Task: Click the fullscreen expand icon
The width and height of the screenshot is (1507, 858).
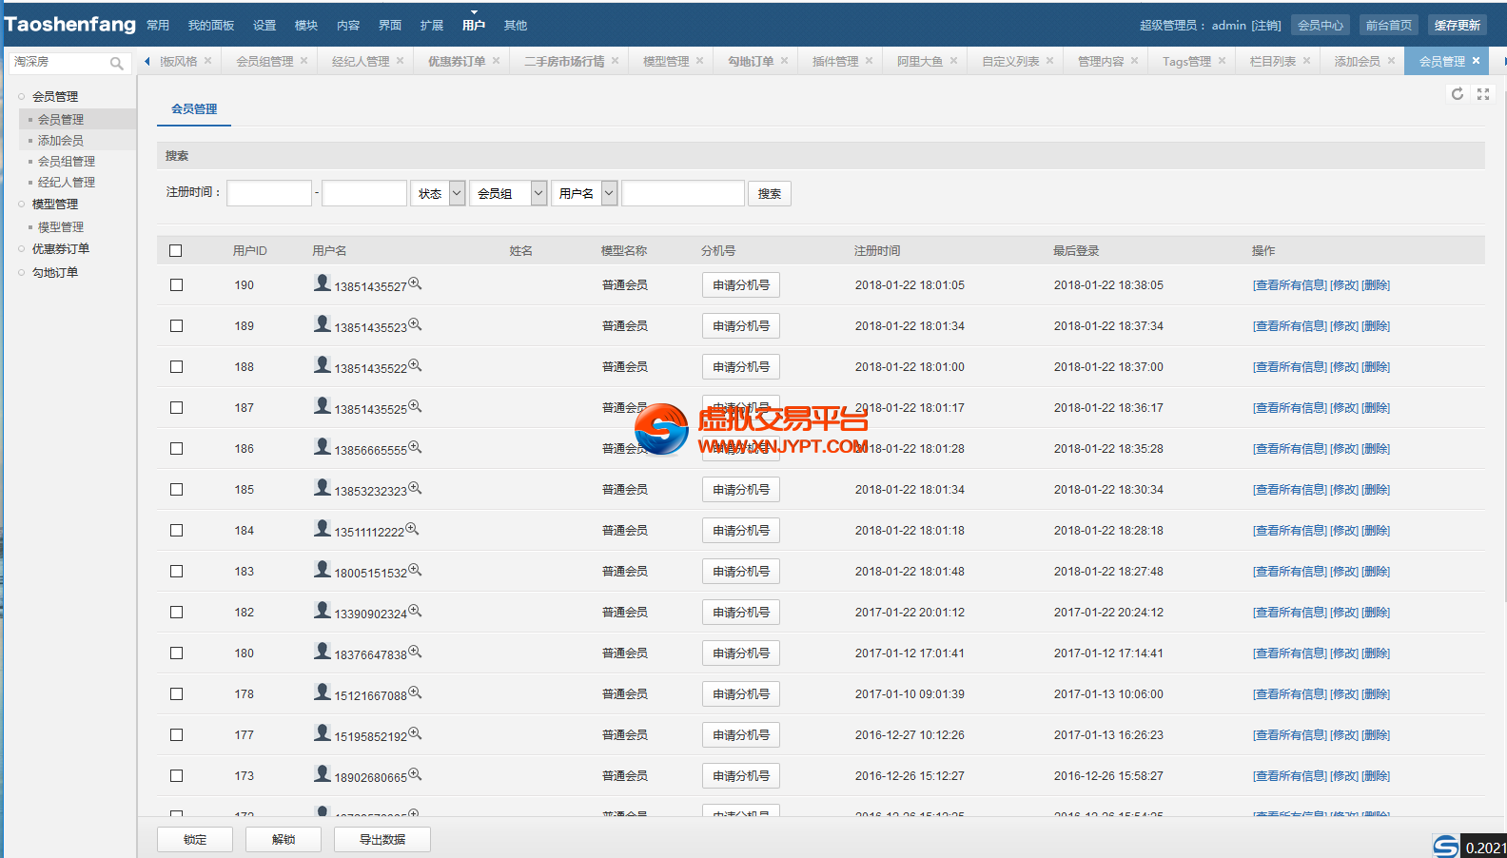Action: 1482,94
